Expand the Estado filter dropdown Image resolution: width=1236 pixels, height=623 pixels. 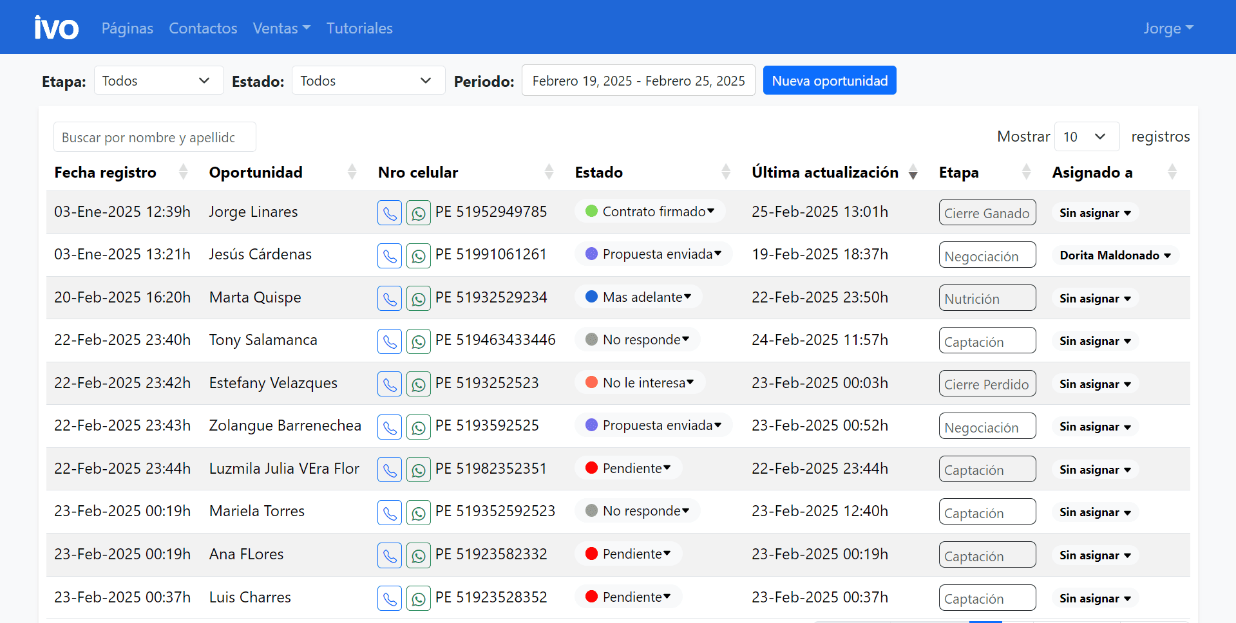point(368,80)
